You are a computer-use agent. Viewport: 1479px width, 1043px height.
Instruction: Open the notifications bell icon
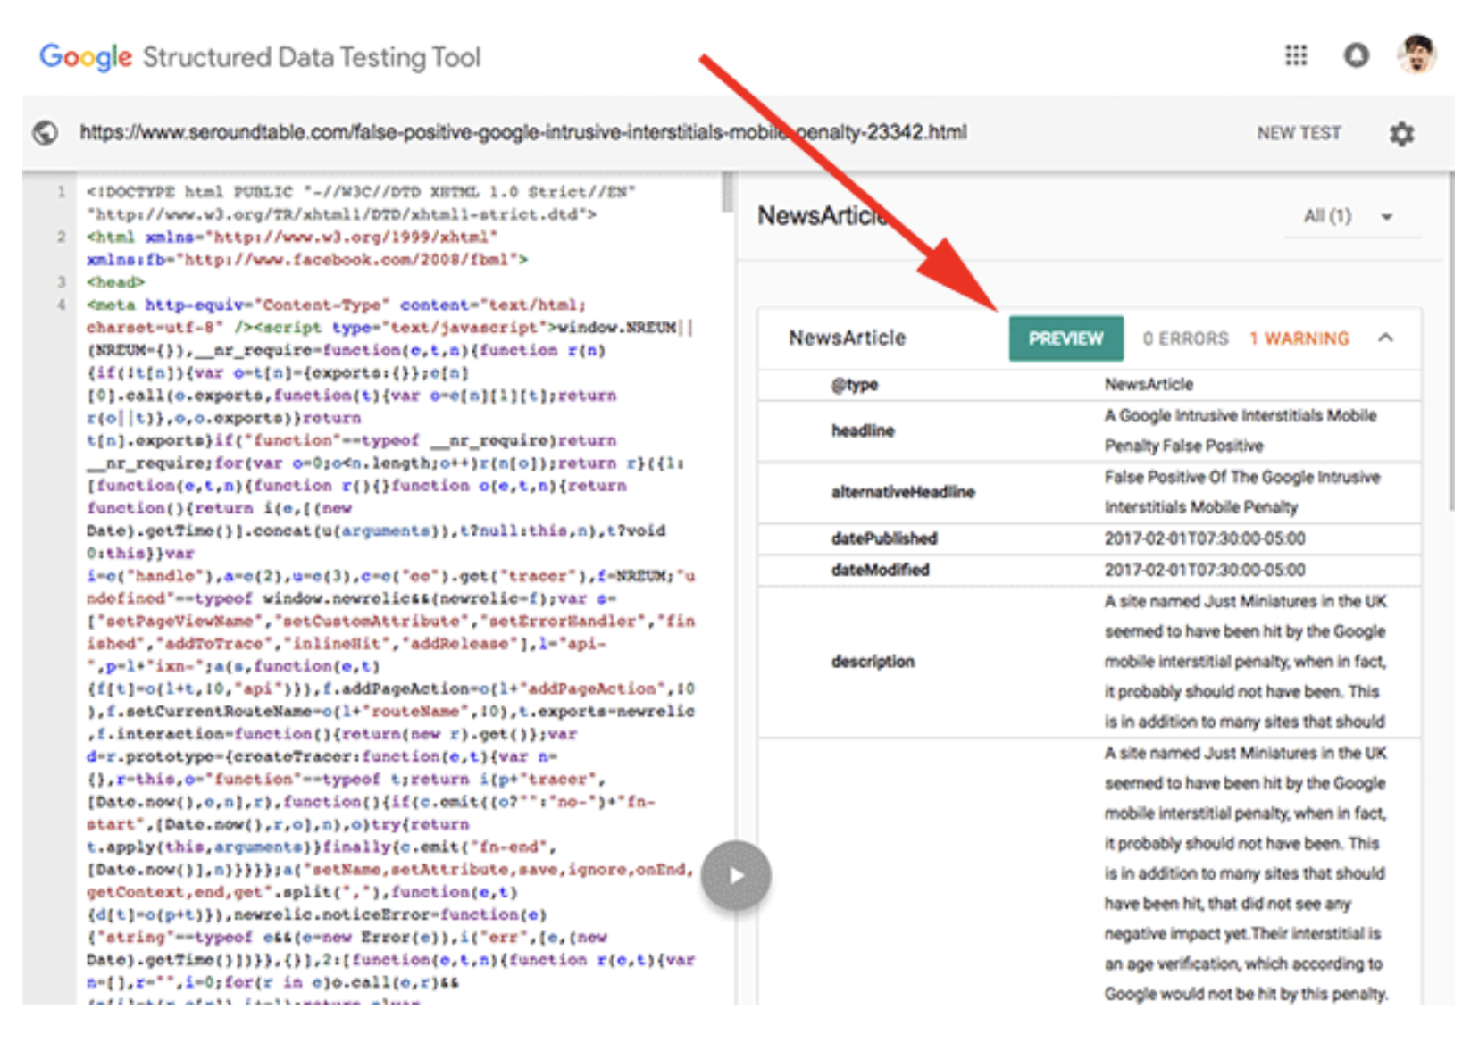[x=1356, y=56]
